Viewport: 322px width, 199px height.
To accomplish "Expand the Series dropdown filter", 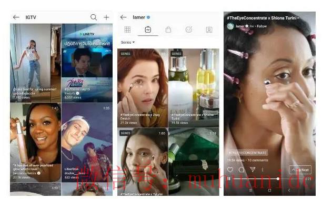I will tap(128, 42).
